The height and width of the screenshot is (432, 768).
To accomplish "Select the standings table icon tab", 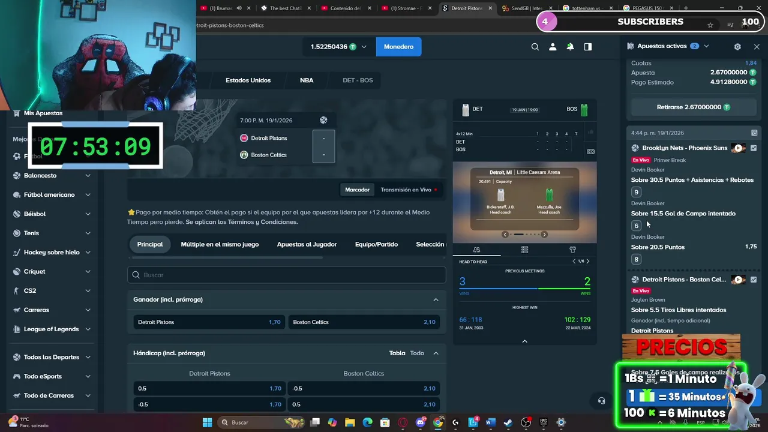I will (x=524, y=250).
